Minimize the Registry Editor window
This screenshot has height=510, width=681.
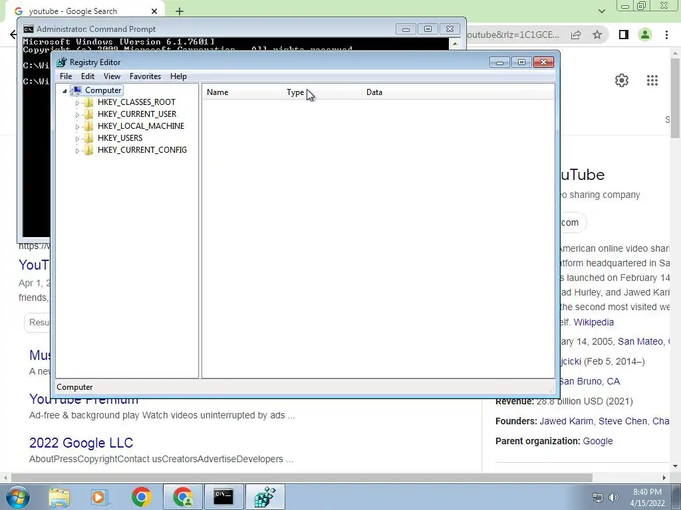coord(499,62)
